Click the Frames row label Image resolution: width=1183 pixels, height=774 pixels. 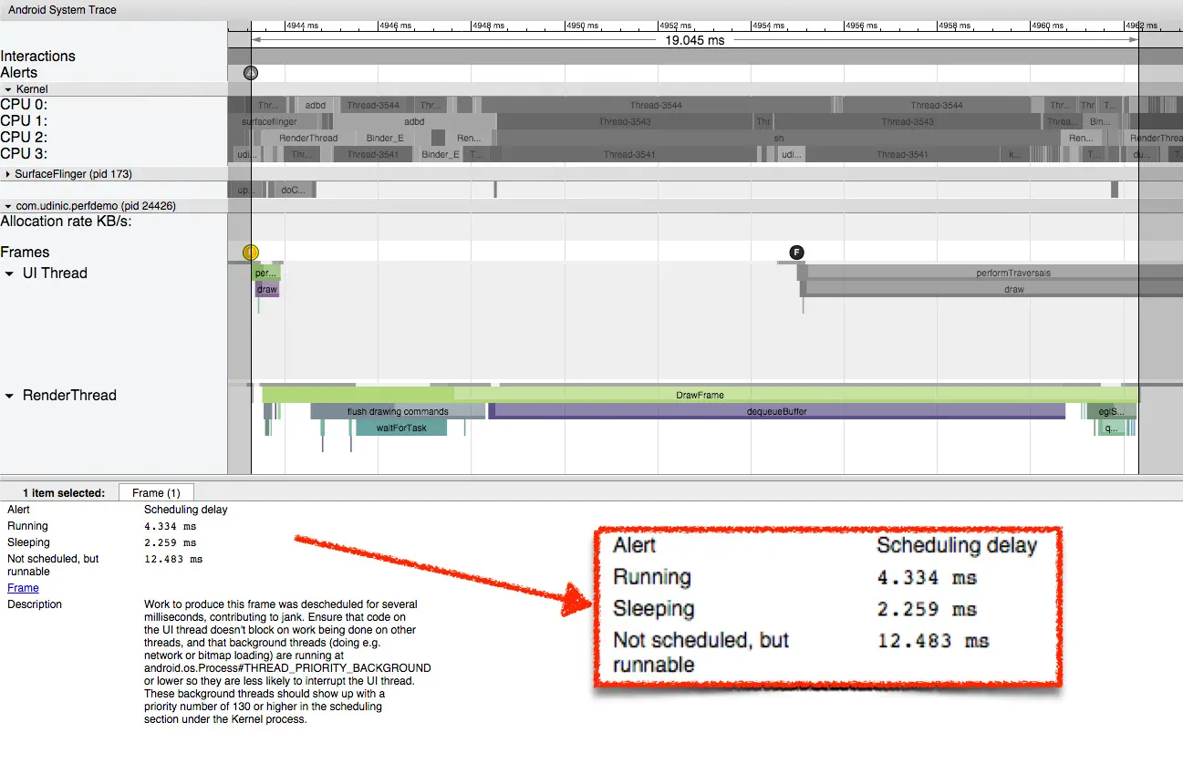point(25,253)
